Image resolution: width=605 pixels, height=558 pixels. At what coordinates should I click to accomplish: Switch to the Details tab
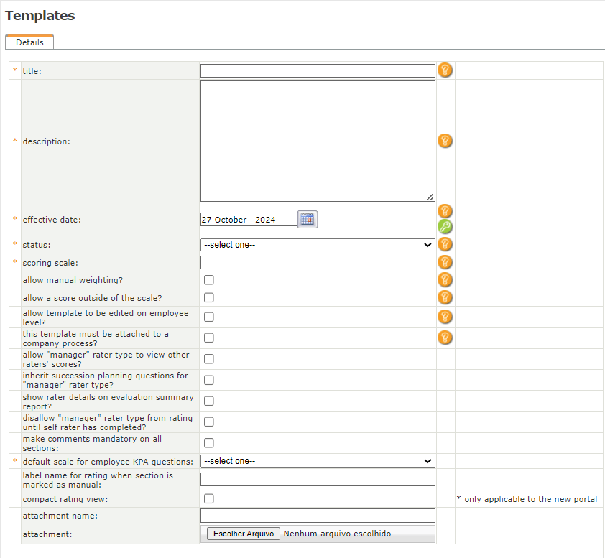pyautogui.click(x=29, y=42)
